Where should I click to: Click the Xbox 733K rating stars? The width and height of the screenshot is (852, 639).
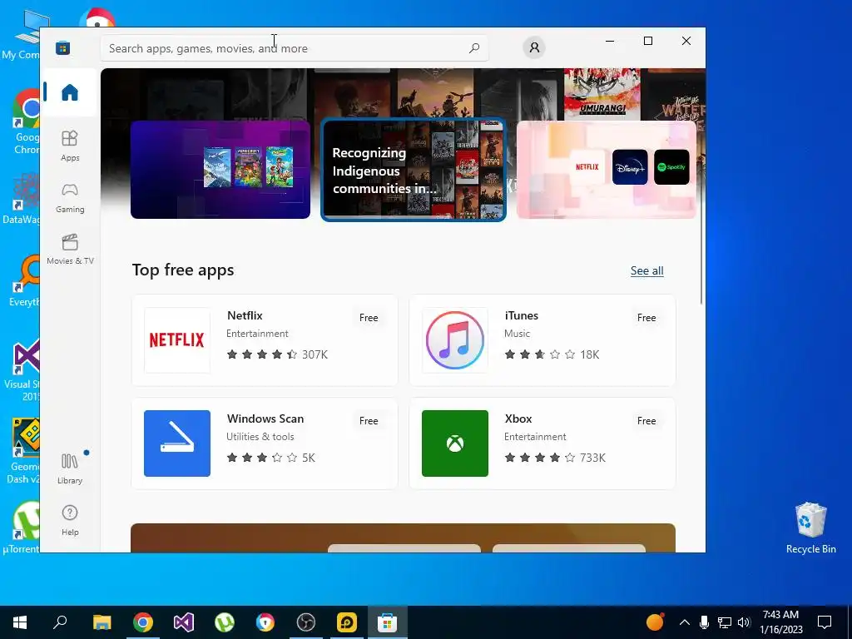coord(539,458)
